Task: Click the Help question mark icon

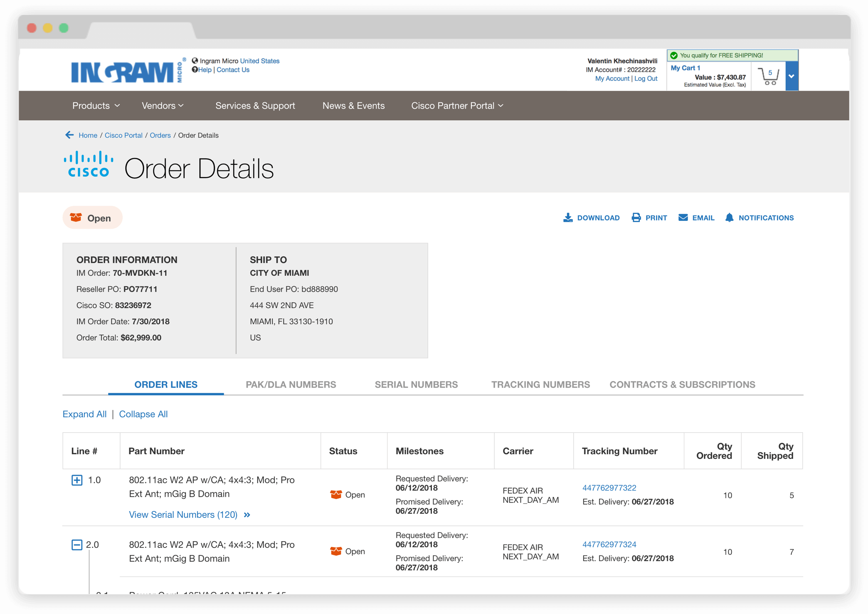Action: pyautogui.click(x=195, y=70)
